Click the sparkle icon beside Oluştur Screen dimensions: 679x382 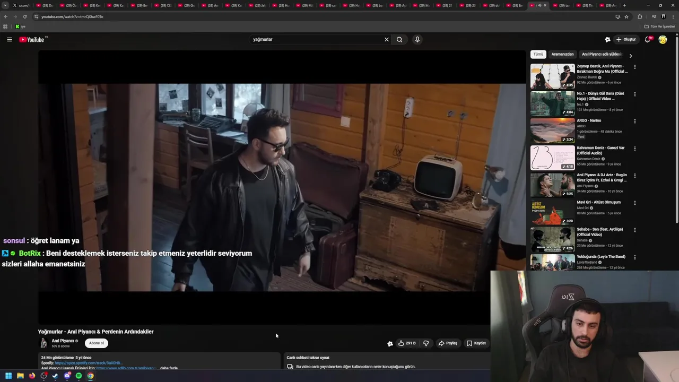click(607, 39)
